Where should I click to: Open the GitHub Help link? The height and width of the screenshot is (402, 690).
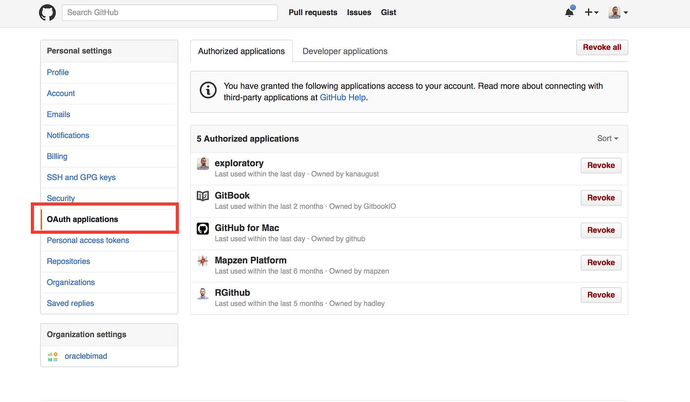[343, 97]
